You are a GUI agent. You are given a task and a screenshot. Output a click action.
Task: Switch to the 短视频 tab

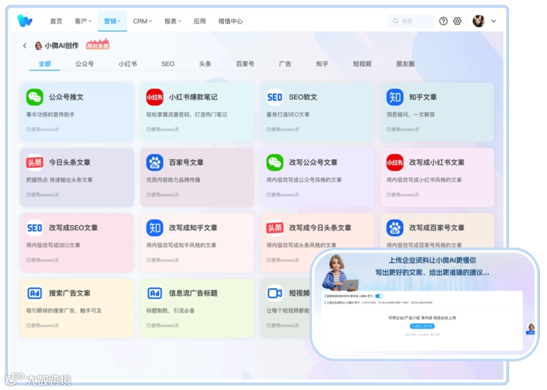pos(362,64)
